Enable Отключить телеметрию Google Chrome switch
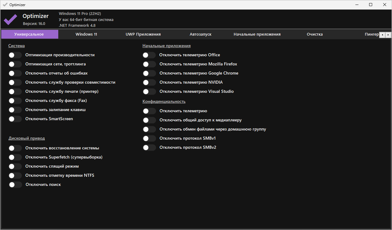Viewport: 392px width, 230px height. [x=149, y=73]
